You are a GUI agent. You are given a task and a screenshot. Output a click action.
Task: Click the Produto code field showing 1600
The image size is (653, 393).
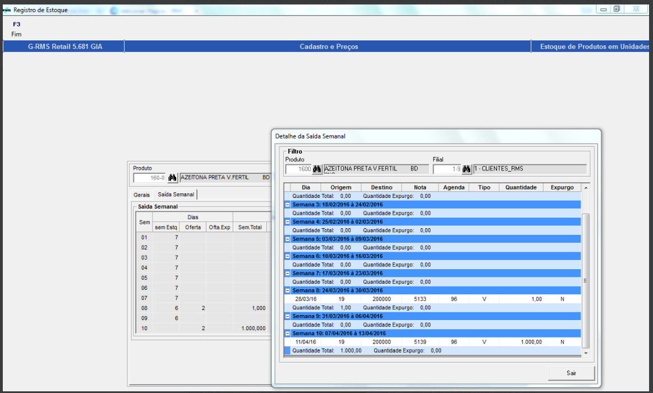[298, 169]
